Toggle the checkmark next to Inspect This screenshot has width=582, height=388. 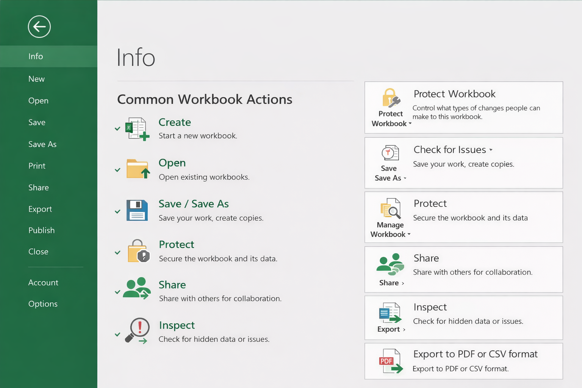[117, 332]
